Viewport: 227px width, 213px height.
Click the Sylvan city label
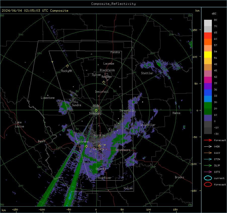click(x=96, y=75)
